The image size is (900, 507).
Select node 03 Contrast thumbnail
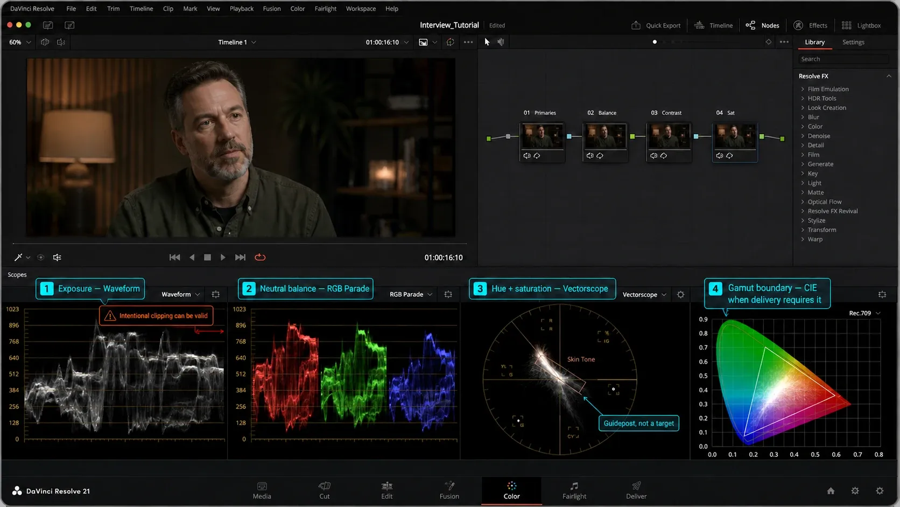coord(669,136)
